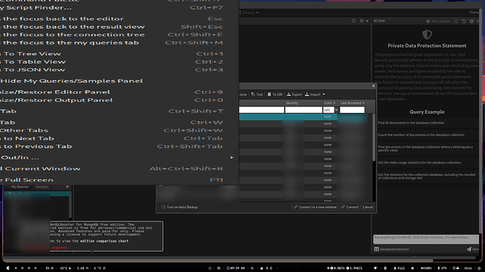Screen dimensions: 485x272
Task: Send the AI Chat message
Action: [x=473, y=249]
